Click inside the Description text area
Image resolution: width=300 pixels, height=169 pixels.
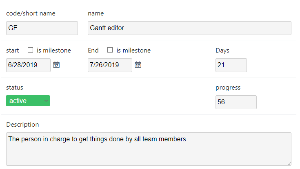click(x=149, y=149)
